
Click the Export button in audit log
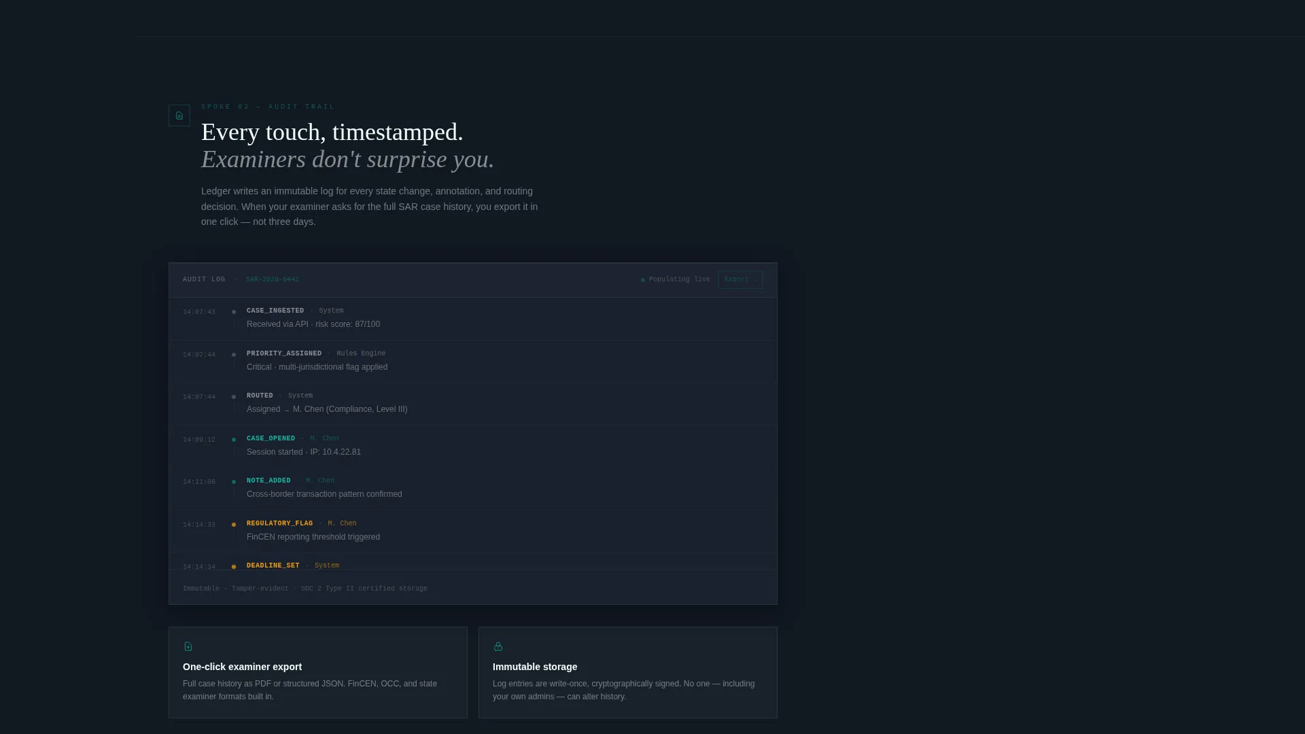click(740, 280)
